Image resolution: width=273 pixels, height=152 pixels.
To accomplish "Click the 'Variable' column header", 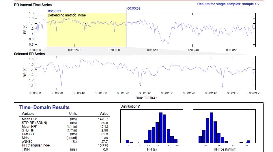I will [x=28, y=114].
